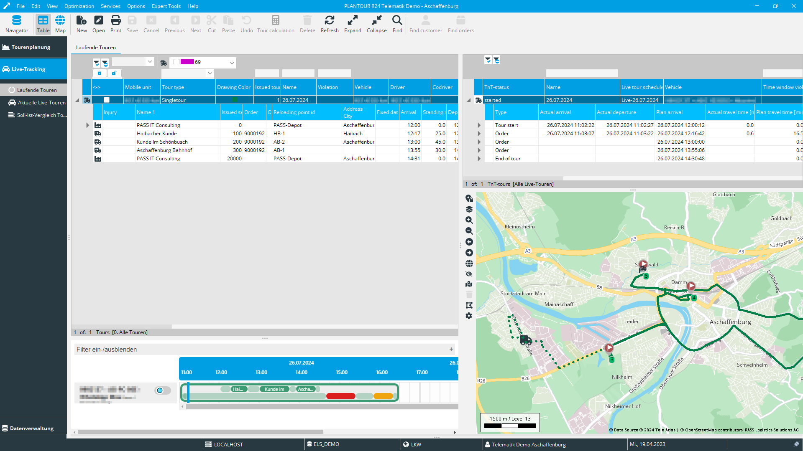This screenshot has width=803, height=451.
Task: Select the Tour calculation tool
Action: click(x=276, y=23)
